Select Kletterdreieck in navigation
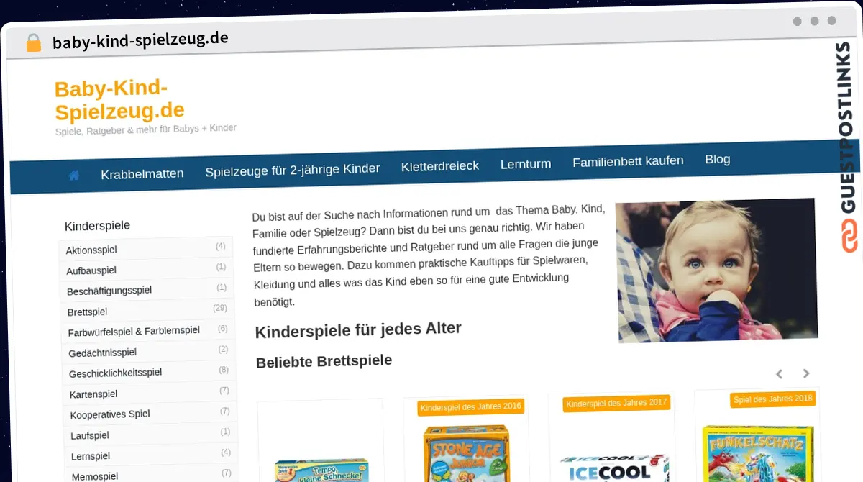The width and height of the screenshot is (863, 482). coord(440,166)
